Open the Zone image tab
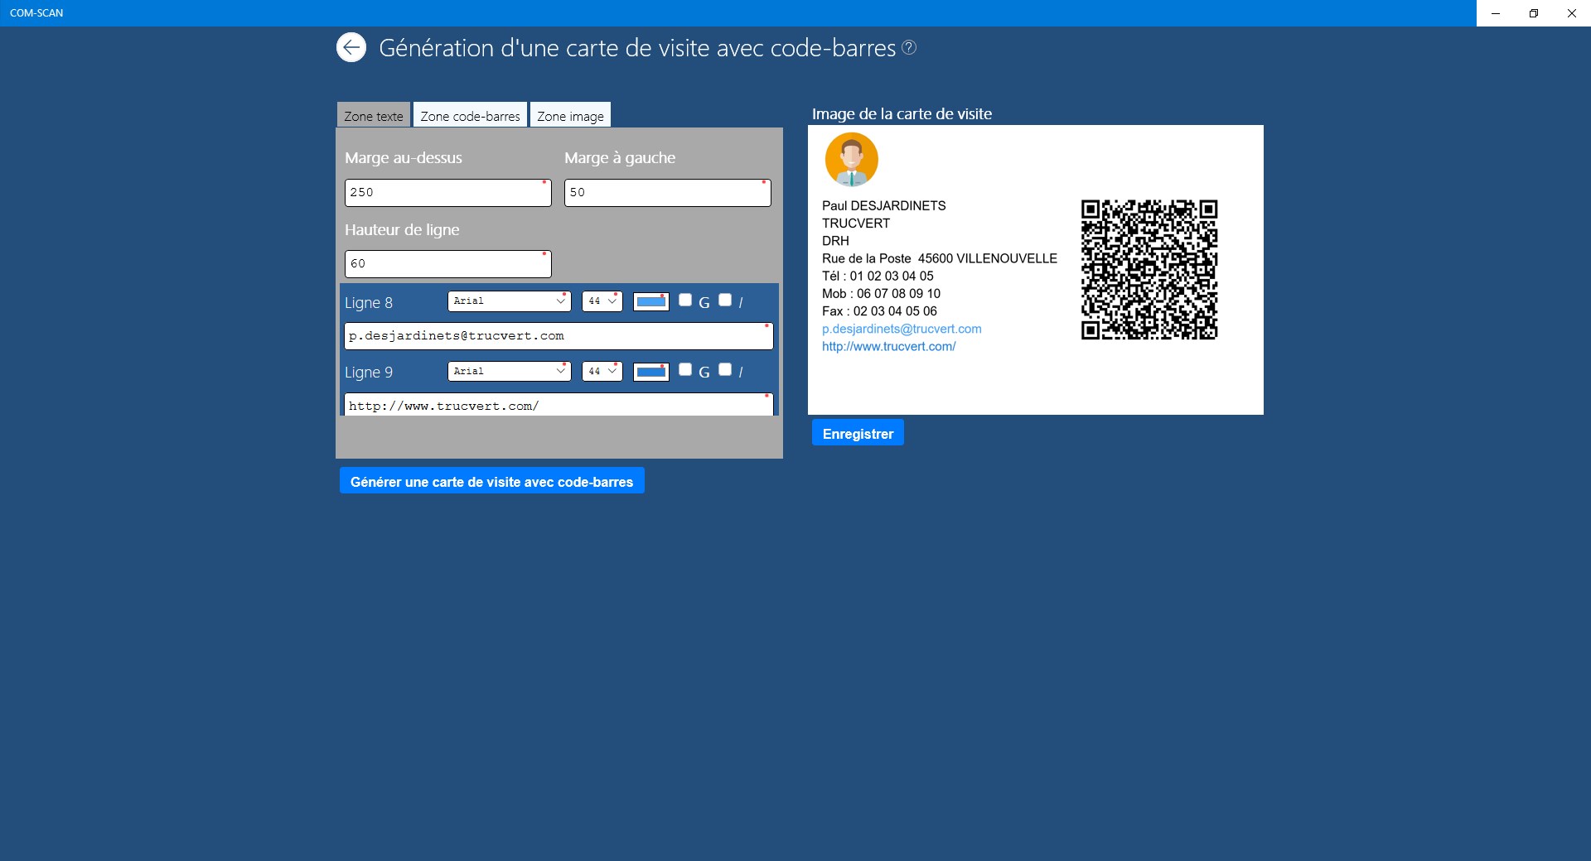Screen dimensions: 1591x861 [570, 115]
